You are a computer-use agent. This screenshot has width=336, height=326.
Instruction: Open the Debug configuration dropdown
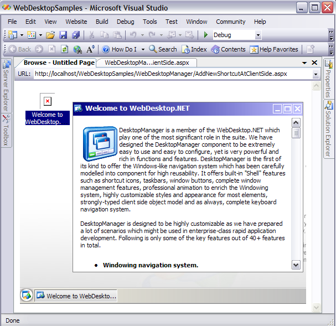point(258,35)
